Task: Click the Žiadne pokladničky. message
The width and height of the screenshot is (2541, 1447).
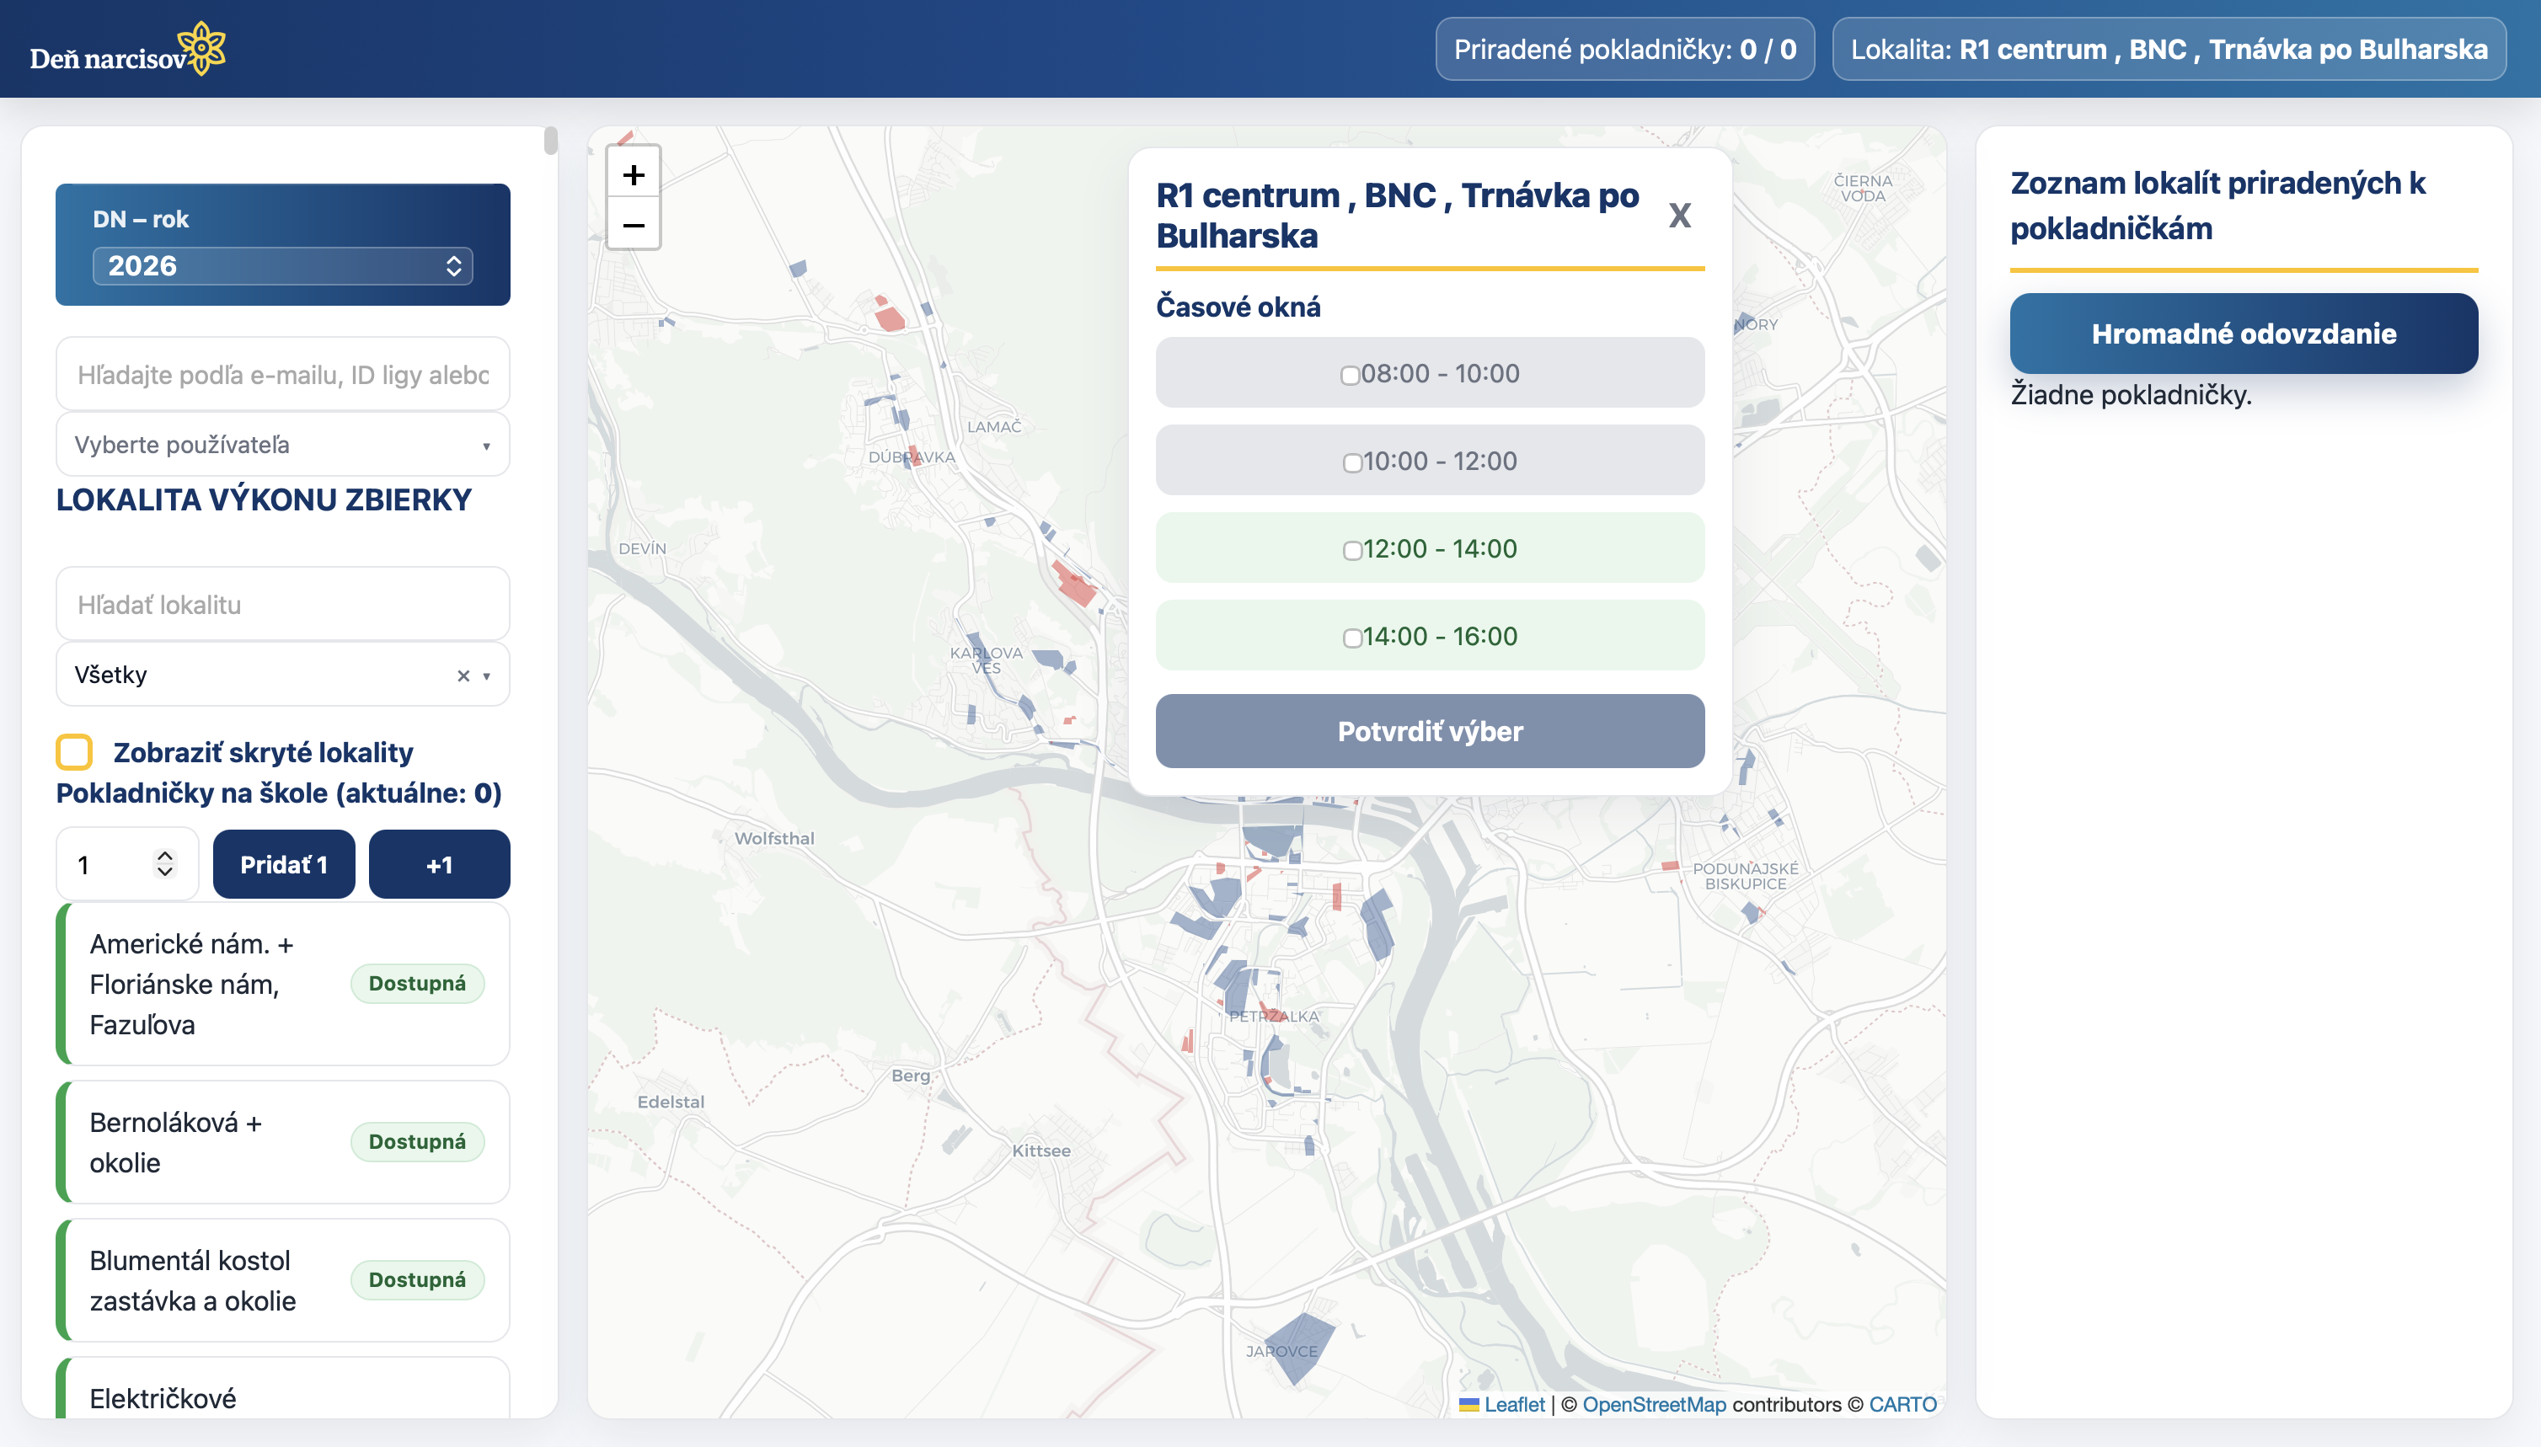Action: pyautogui.click(x=2131, y=394)
